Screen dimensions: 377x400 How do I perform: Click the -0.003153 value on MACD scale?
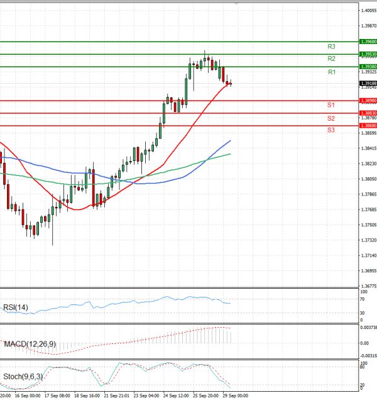pos(368,355)
